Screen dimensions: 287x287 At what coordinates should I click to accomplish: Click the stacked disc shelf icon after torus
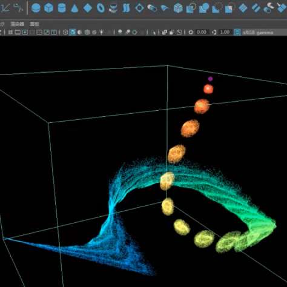pyautogui.click(x=113, y=8)
